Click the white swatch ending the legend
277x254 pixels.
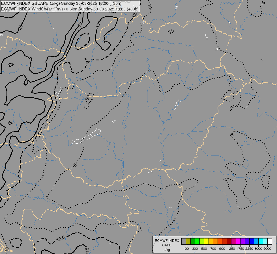click(x=270, y=242)
